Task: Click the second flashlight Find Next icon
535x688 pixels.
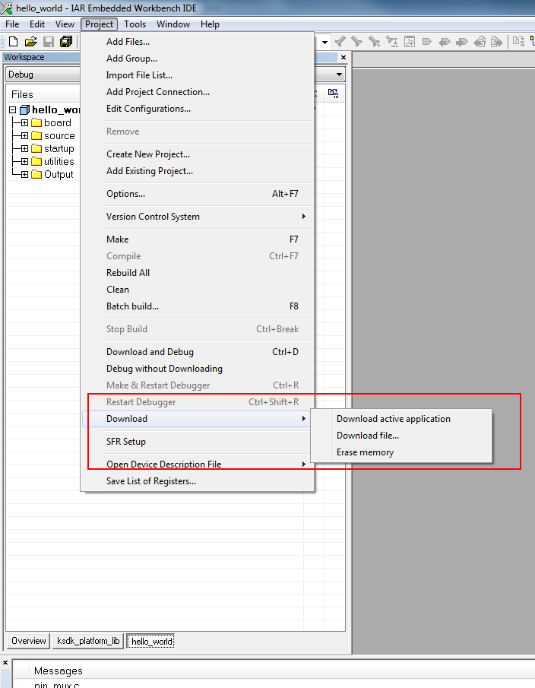Action: click(356, 42)
